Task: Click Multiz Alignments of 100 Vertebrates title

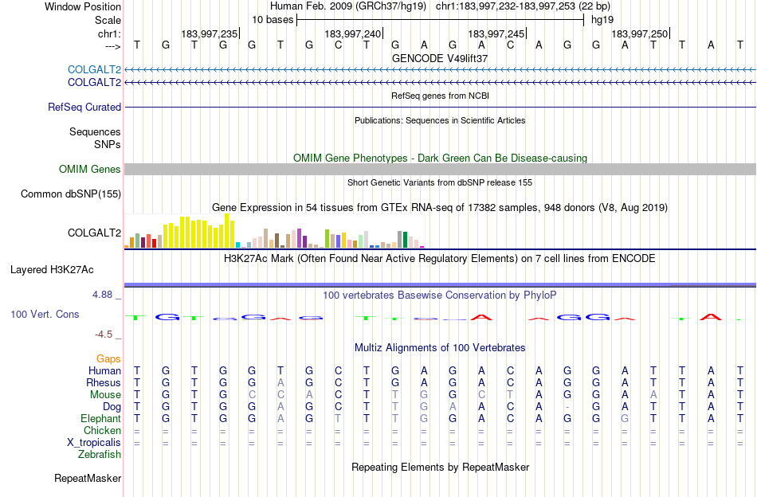Action: click(x=440, y=348)
